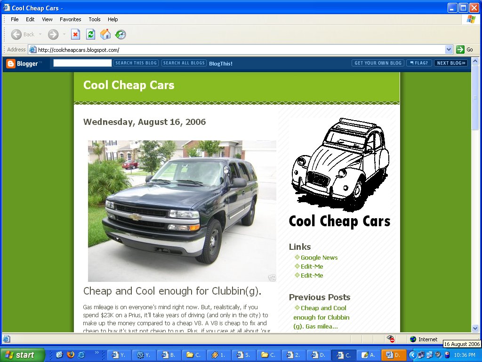Go to the NEXT BLOG
482x362 pixels.
tap(451, 63)
